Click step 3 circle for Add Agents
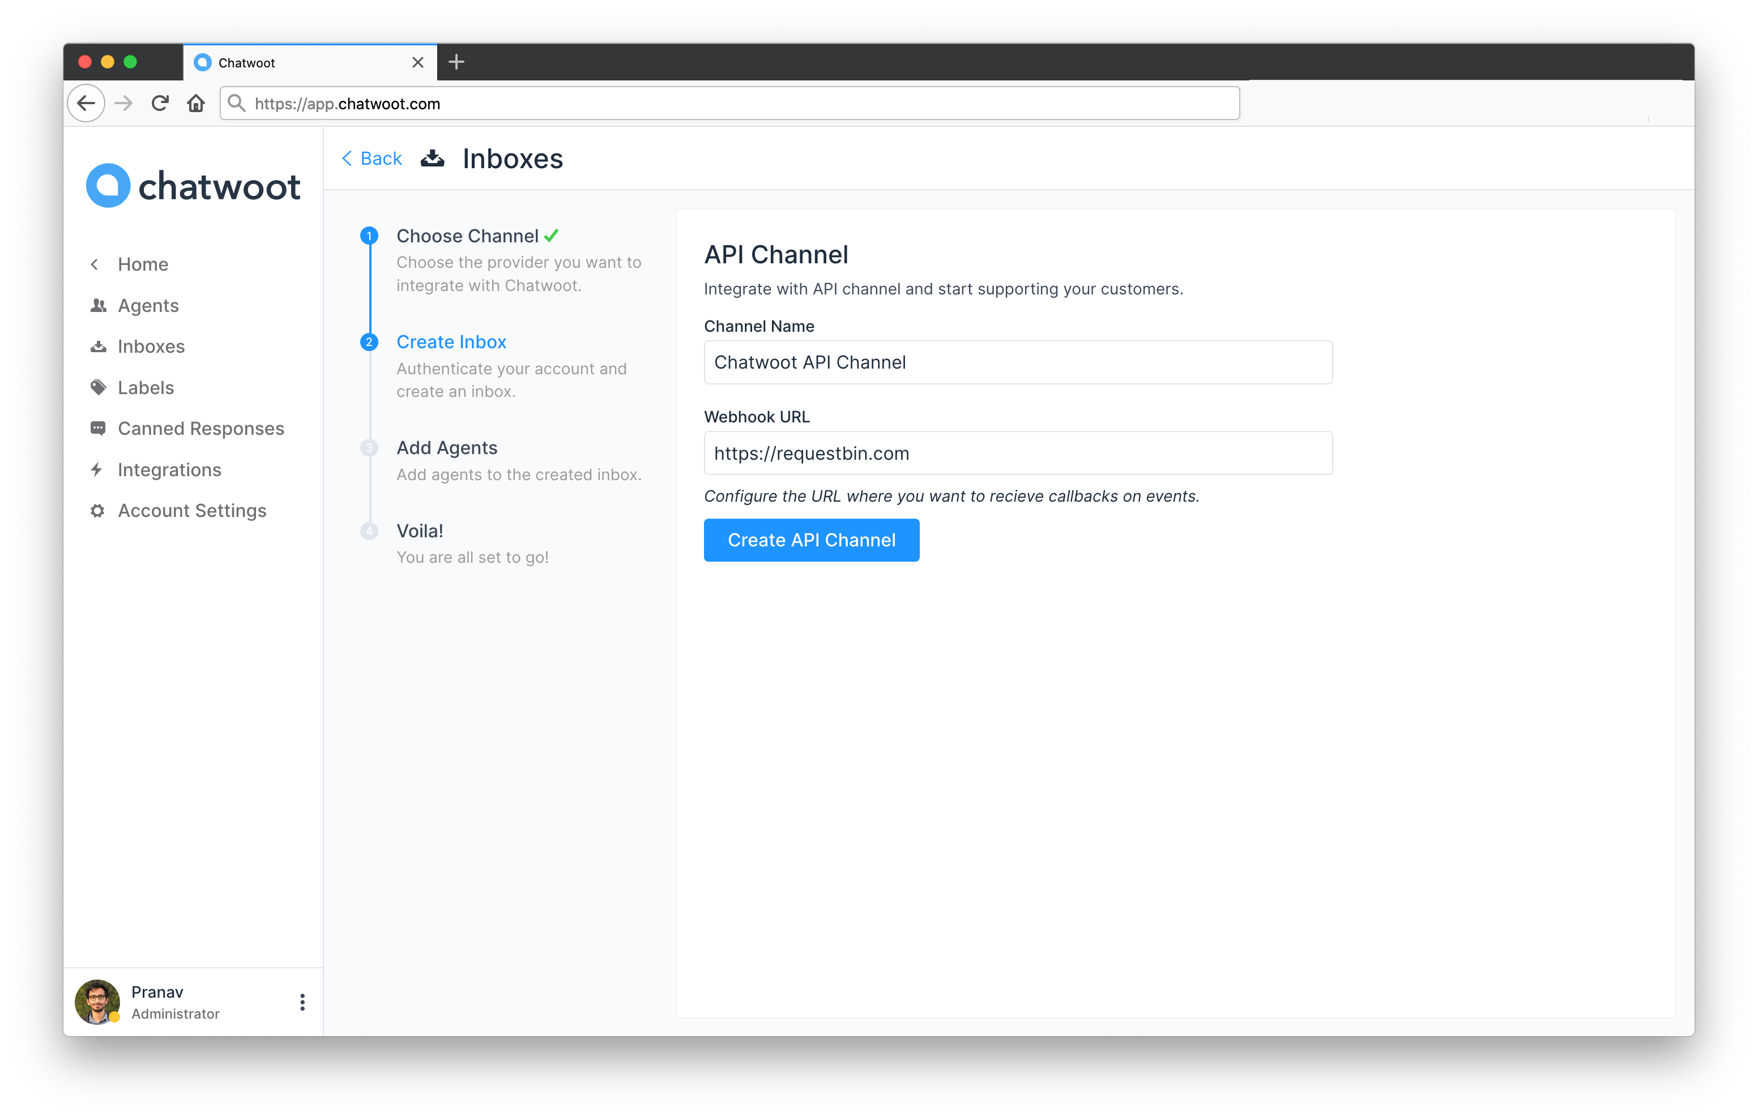 369,447
